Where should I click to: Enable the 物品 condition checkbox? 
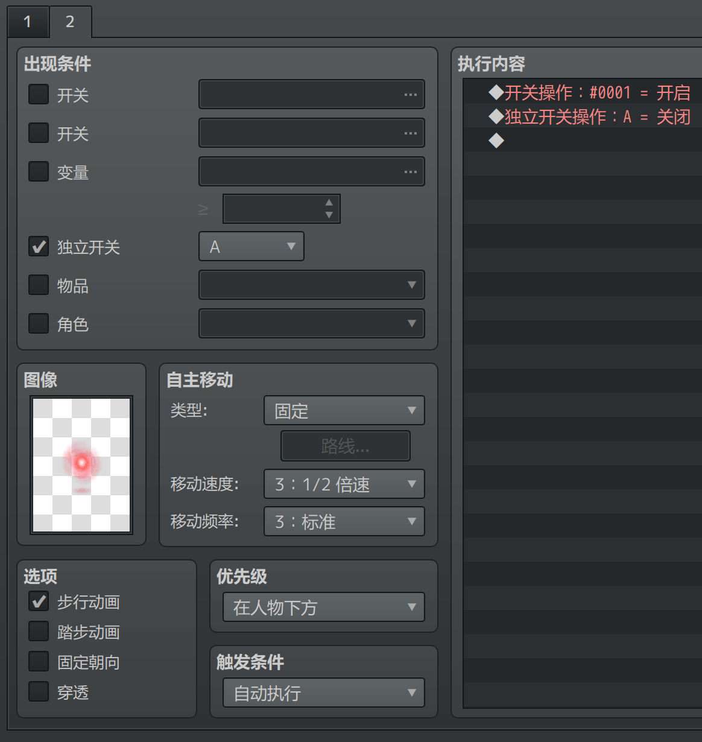39,285
